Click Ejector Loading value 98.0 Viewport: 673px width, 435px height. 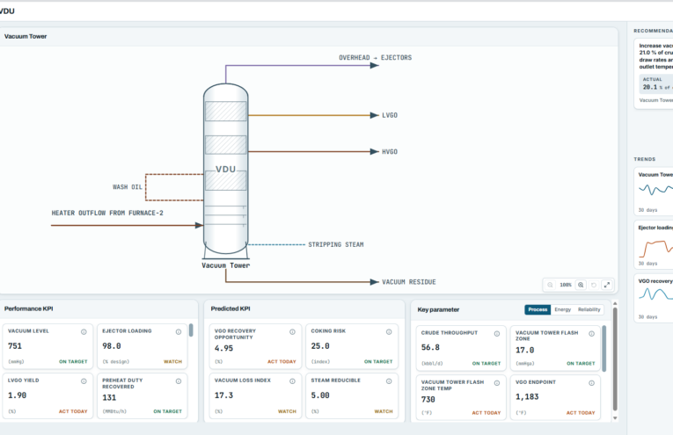[112, 346]
